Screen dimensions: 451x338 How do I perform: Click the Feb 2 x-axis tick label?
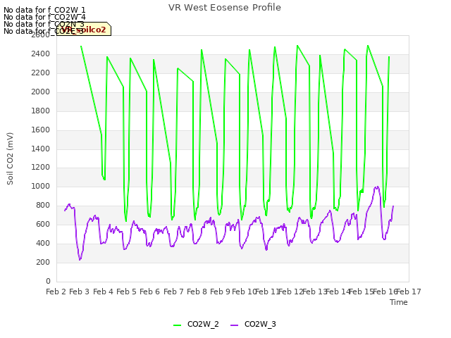pyautogui.click(x=56, y=292)
